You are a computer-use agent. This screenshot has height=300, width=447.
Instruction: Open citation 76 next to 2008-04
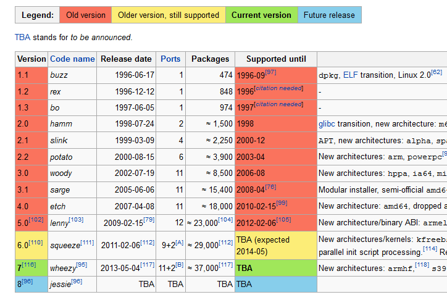tap(270, 187)
